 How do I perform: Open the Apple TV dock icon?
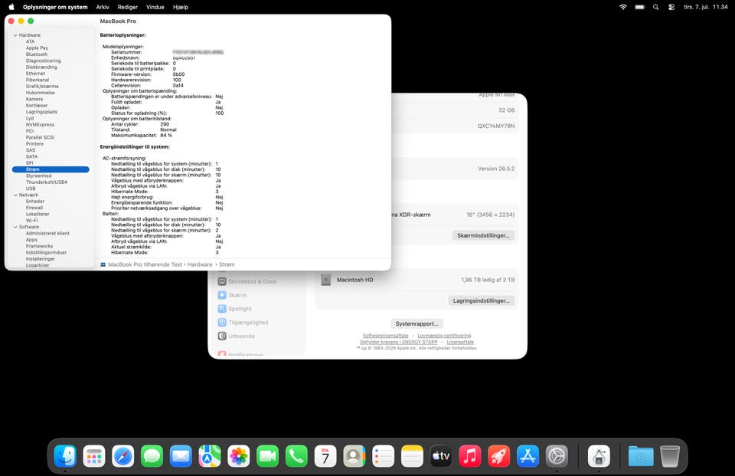[x=441, y=456]
